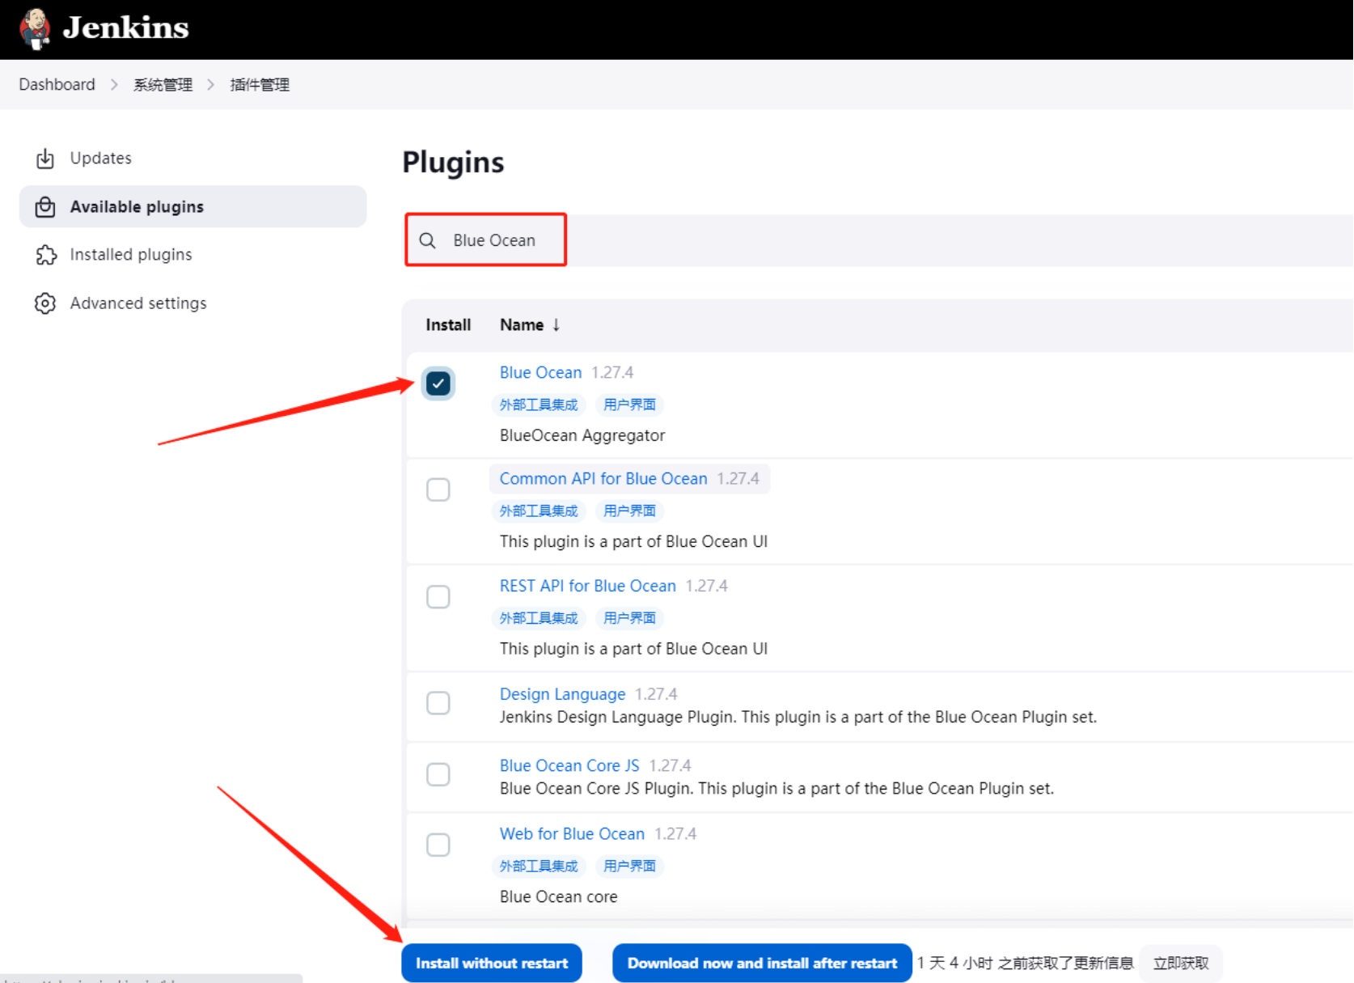Open Blue Ocean Core JS link
The height and width of the screenshot is (983, 1354).
click(569, 765)
